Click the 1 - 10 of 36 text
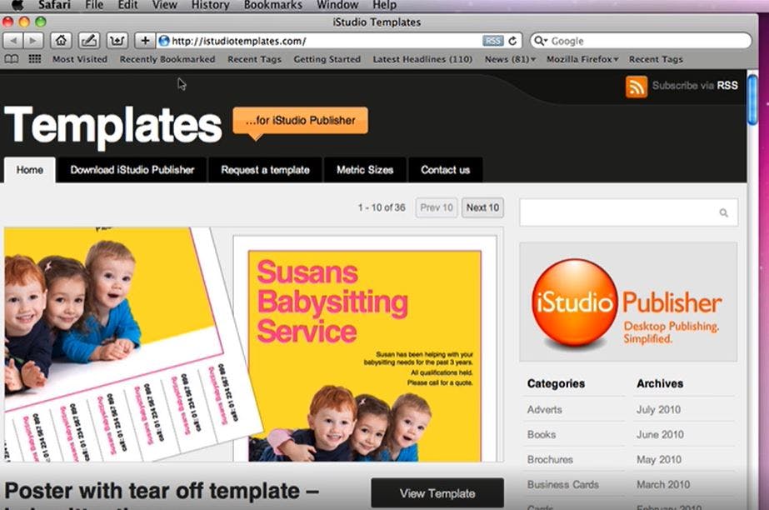This screenshot has height=510, width=769. [382, 207]
